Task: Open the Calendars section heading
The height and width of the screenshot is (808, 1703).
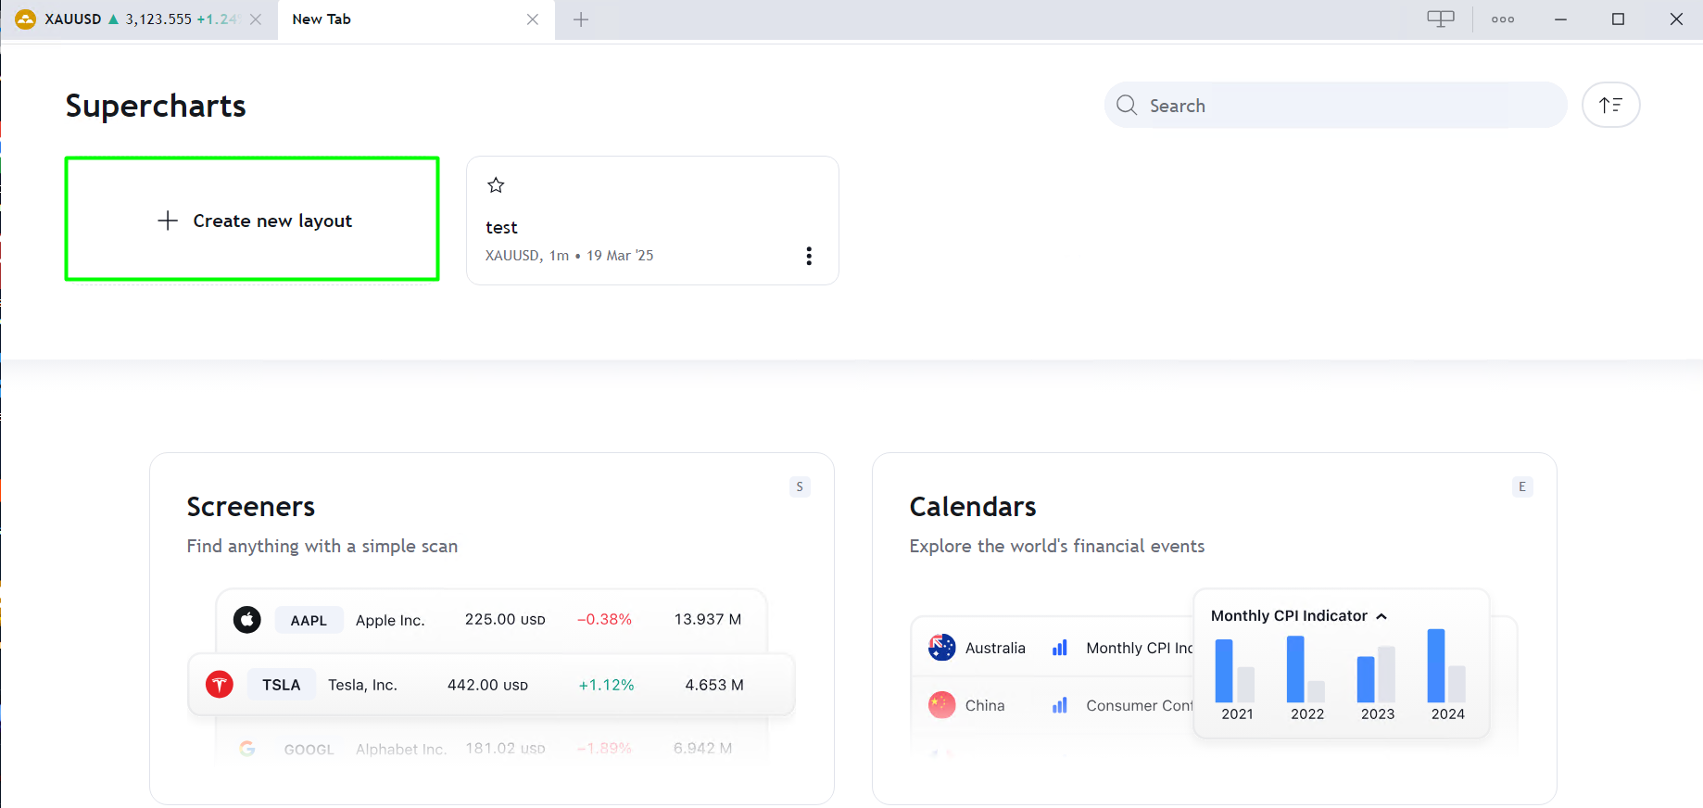Action: [x=972, y=507]
